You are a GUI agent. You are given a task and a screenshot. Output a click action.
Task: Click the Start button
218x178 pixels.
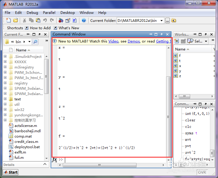(x=11, y=172)
